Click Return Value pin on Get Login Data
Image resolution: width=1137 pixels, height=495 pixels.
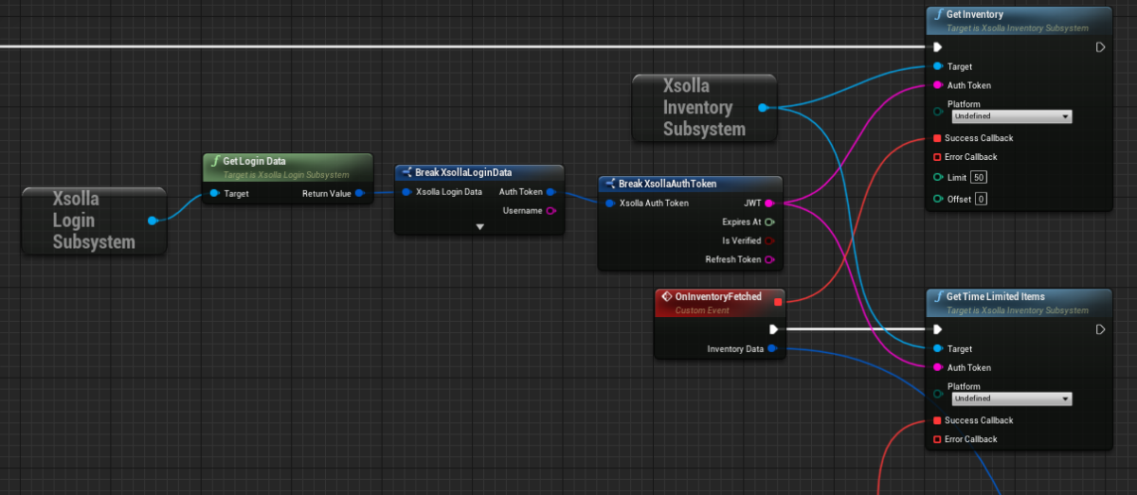pos(359,193)
